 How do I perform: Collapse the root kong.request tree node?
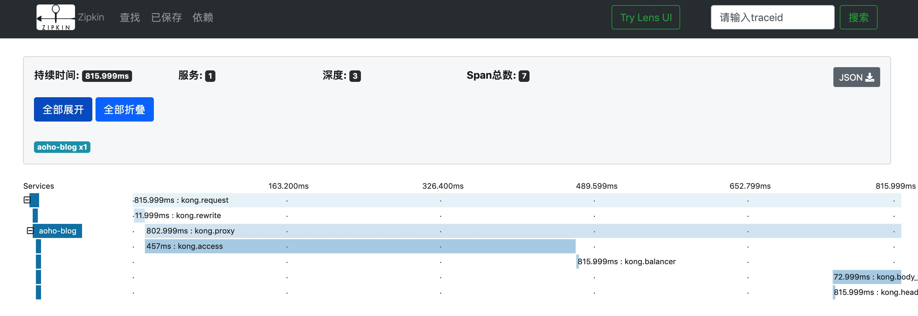click(27, 200)
